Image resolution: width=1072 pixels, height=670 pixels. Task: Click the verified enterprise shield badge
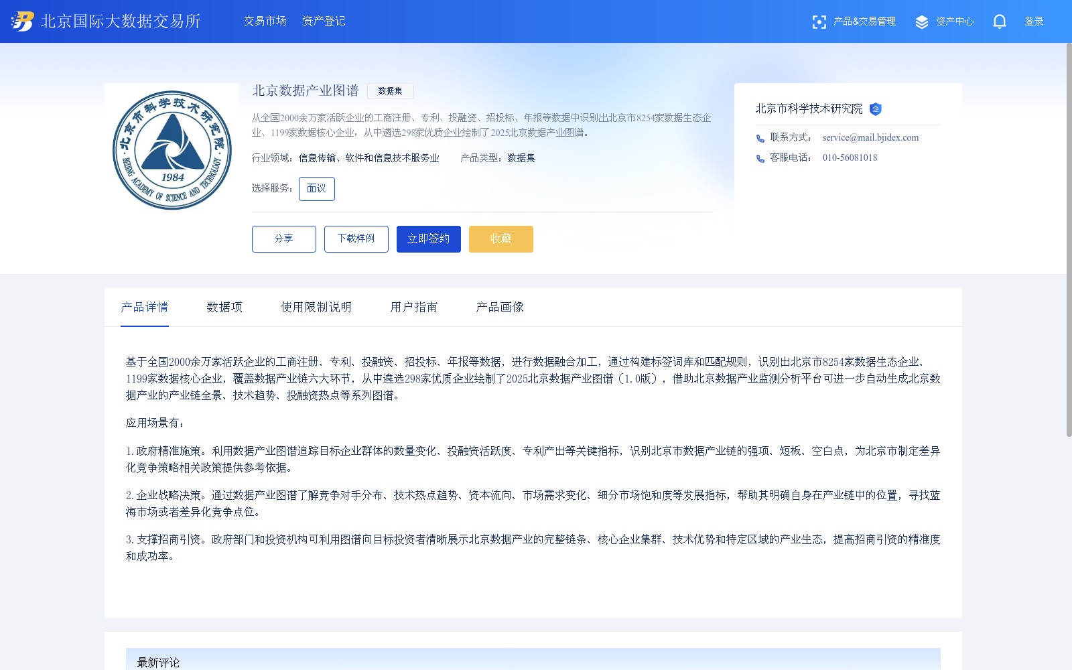[875, 109]
